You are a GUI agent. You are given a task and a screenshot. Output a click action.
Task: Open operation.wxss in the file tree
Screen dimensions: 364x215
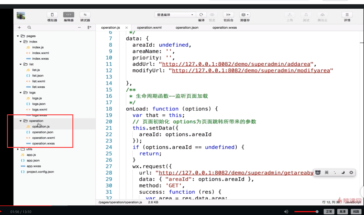pyautogui.click(x=43, y=143)
